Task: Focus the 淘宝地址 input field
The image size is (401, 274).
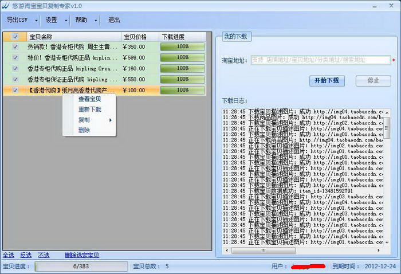Action: point(321,60)
